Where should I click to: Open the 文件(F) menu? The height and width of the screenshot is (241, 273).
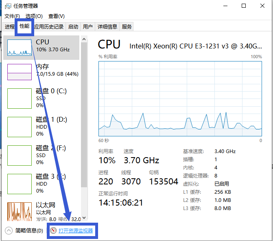pyautogui.click(x=12, y=16)
